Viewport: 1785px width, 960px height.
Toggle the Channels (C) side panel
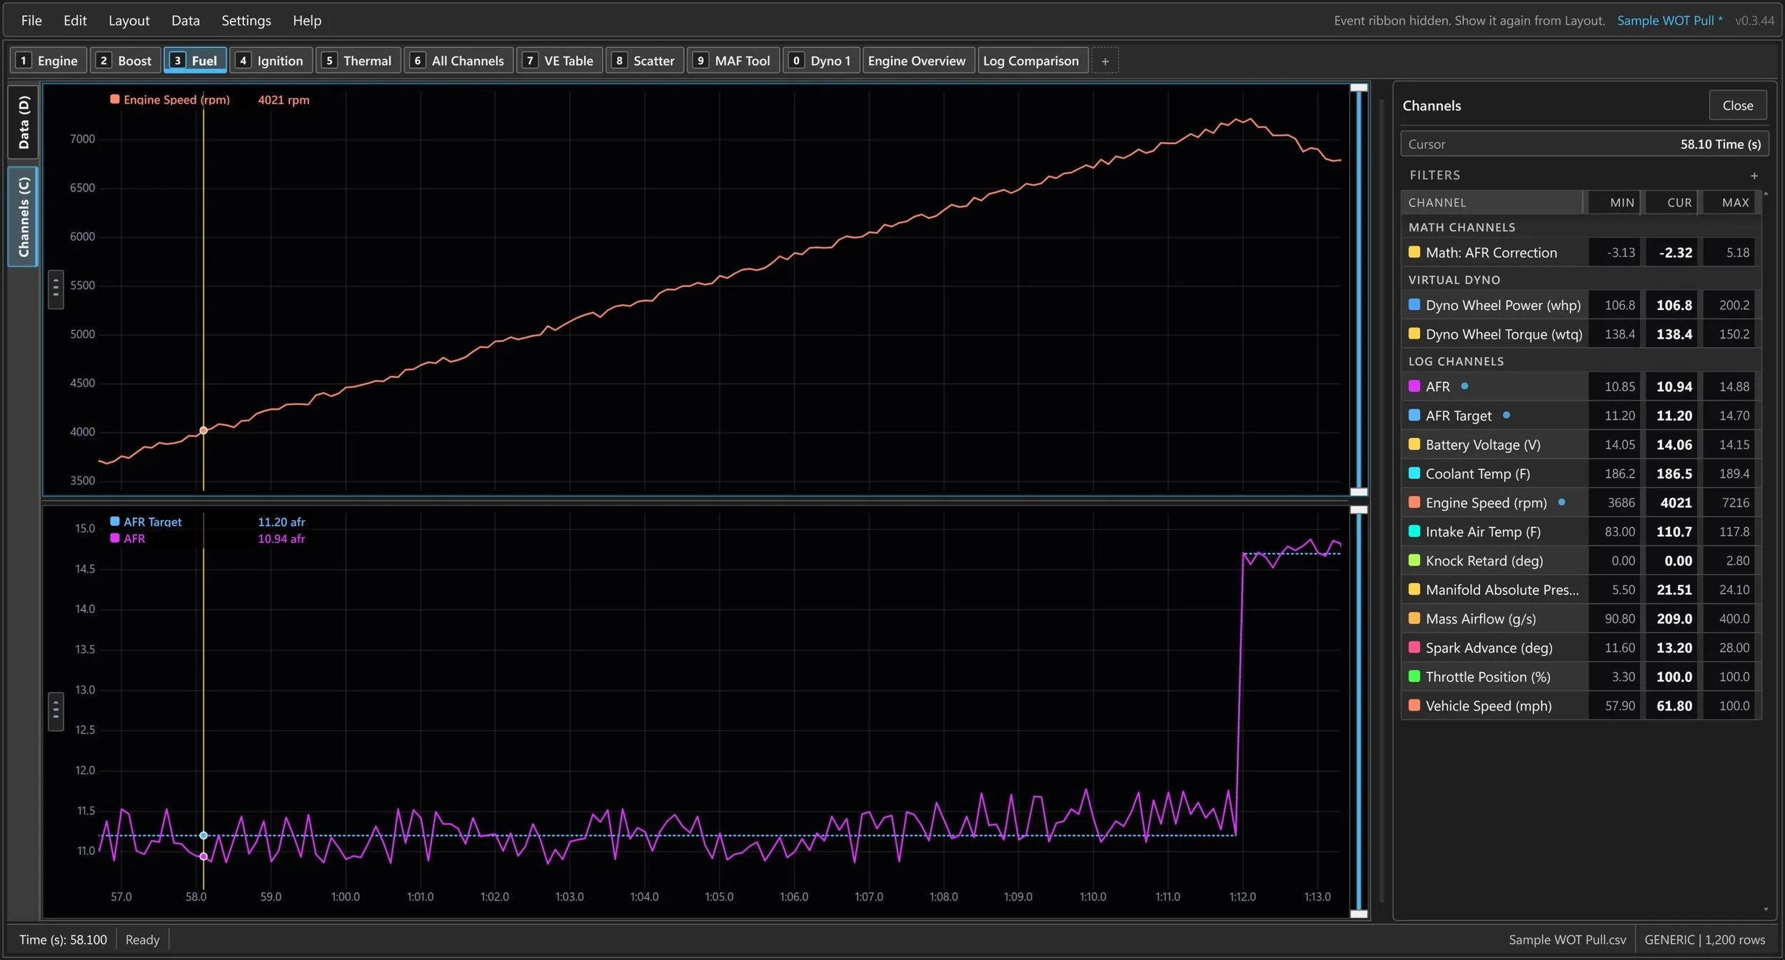point(23,216)
